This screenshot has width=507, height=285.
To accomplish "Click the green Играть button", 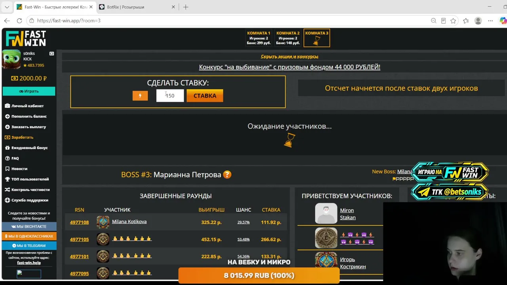I will [x=29, y=91].
